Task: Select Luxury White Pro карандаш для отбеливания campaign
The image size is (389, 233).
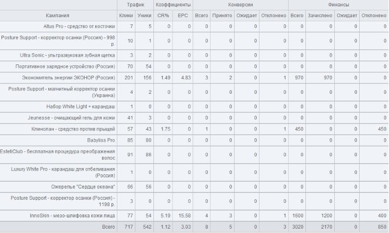Action: tap(63, 172)
